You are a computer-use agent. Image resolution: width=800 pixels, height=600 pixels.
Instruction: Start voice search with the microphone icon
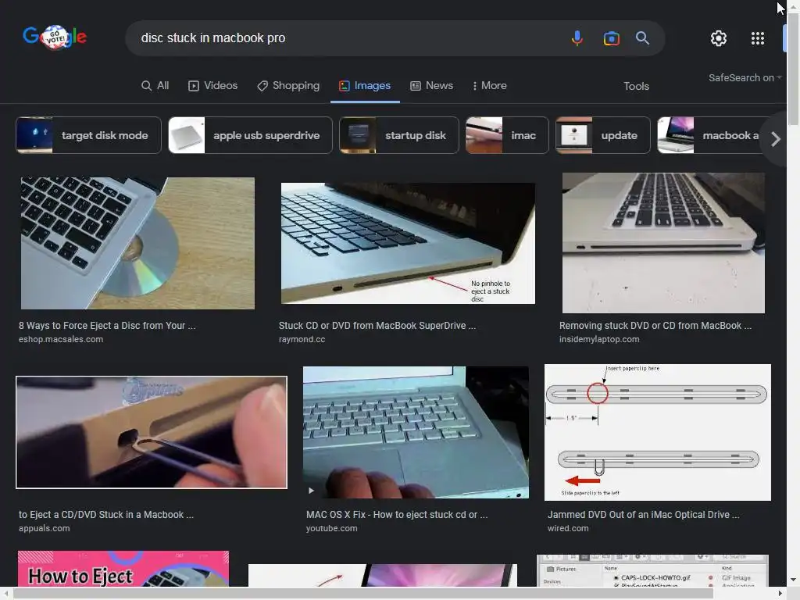coord(577,38)
